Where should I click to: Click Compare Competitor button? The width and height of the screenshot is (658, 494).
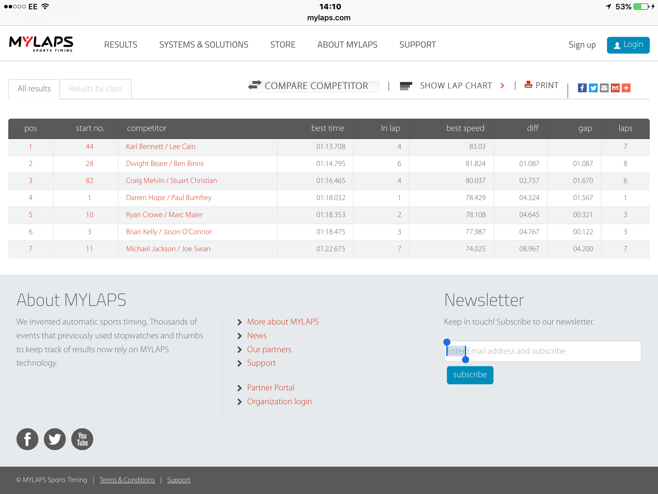pyautogui.click(x=314, y=86)
